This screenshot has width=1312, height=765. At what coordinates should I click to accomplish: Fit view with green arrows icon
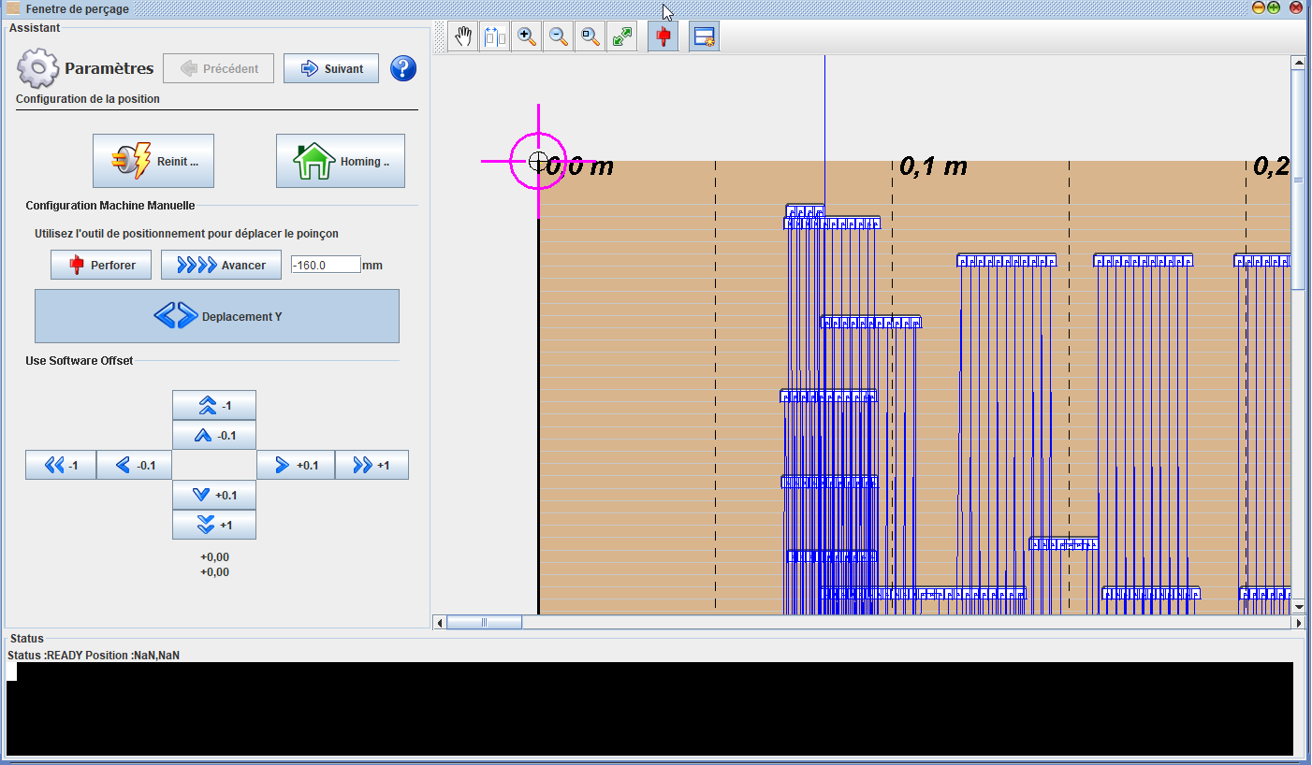point(622,36)
